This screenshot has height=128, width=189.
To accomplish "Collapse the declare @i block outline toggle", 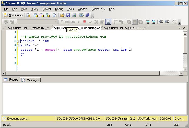I will click(18, 41).
